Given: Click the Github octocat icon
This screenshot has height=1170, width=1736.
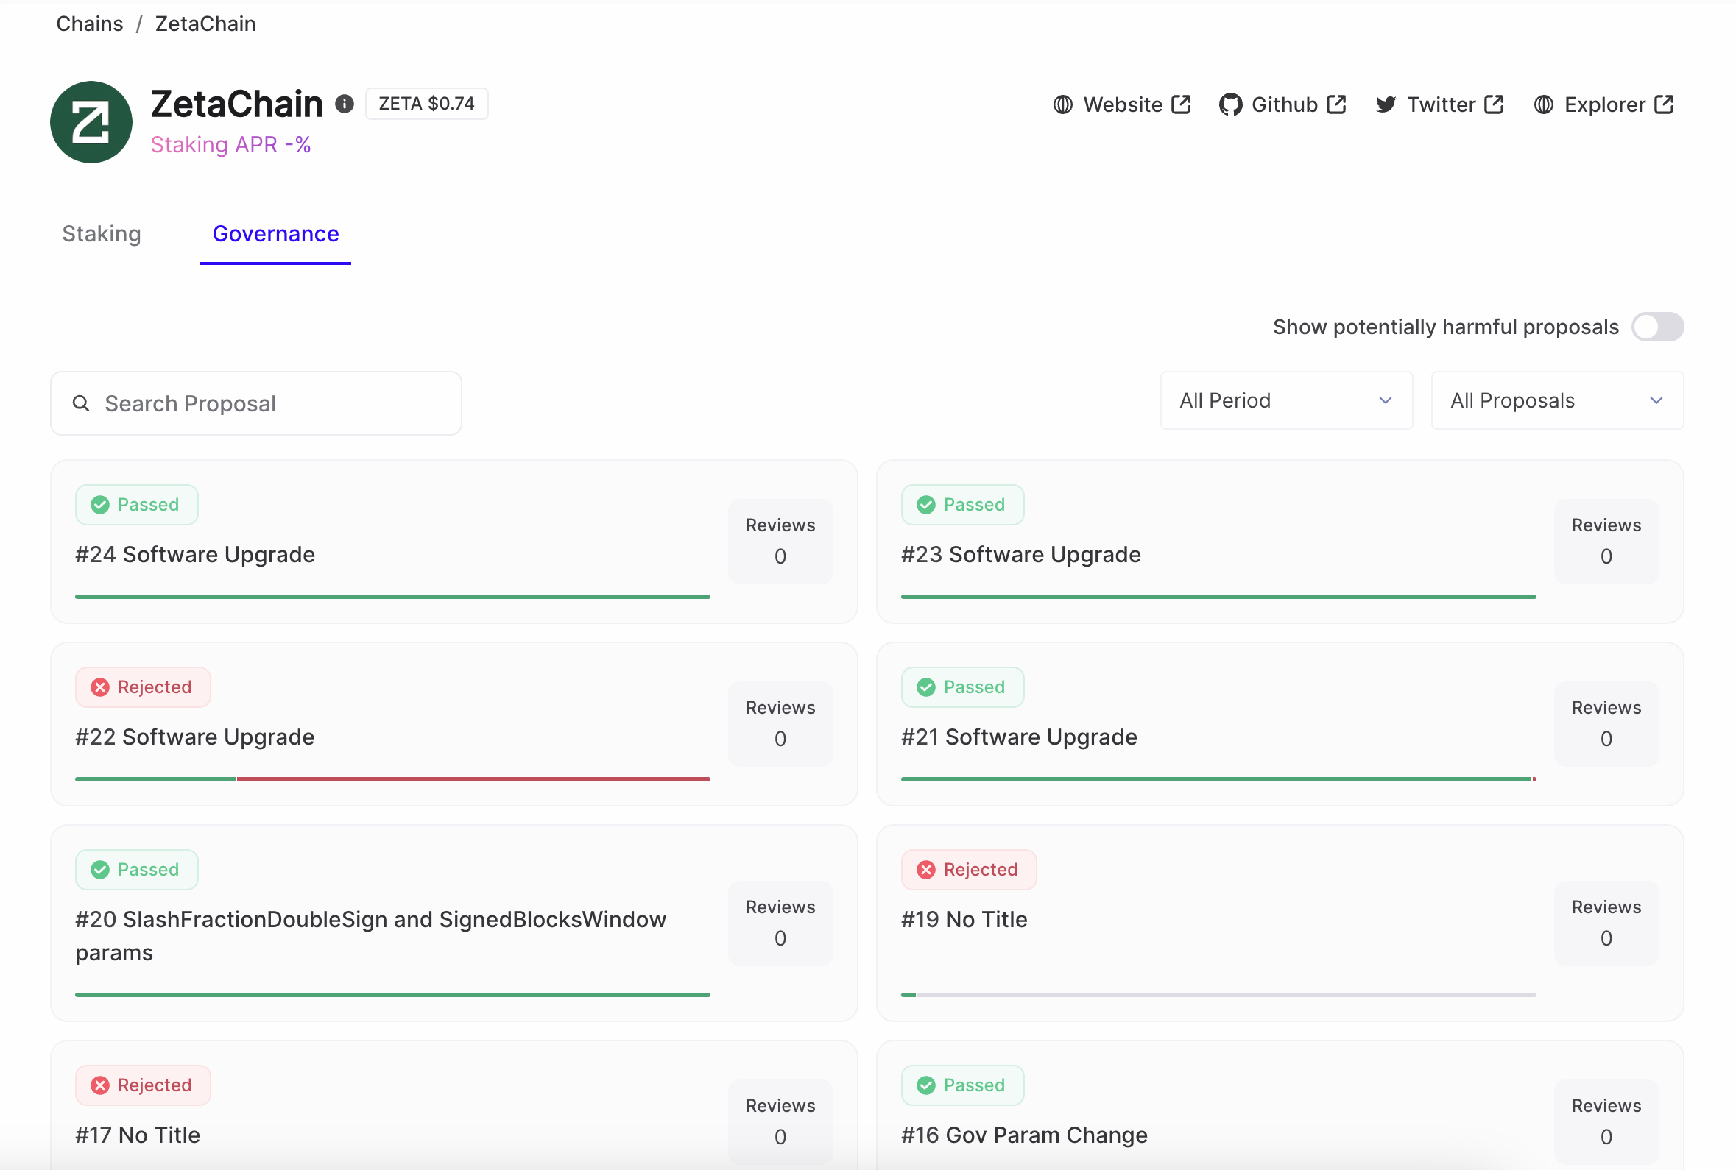Looking at the screenshot, I should 1230,105.
